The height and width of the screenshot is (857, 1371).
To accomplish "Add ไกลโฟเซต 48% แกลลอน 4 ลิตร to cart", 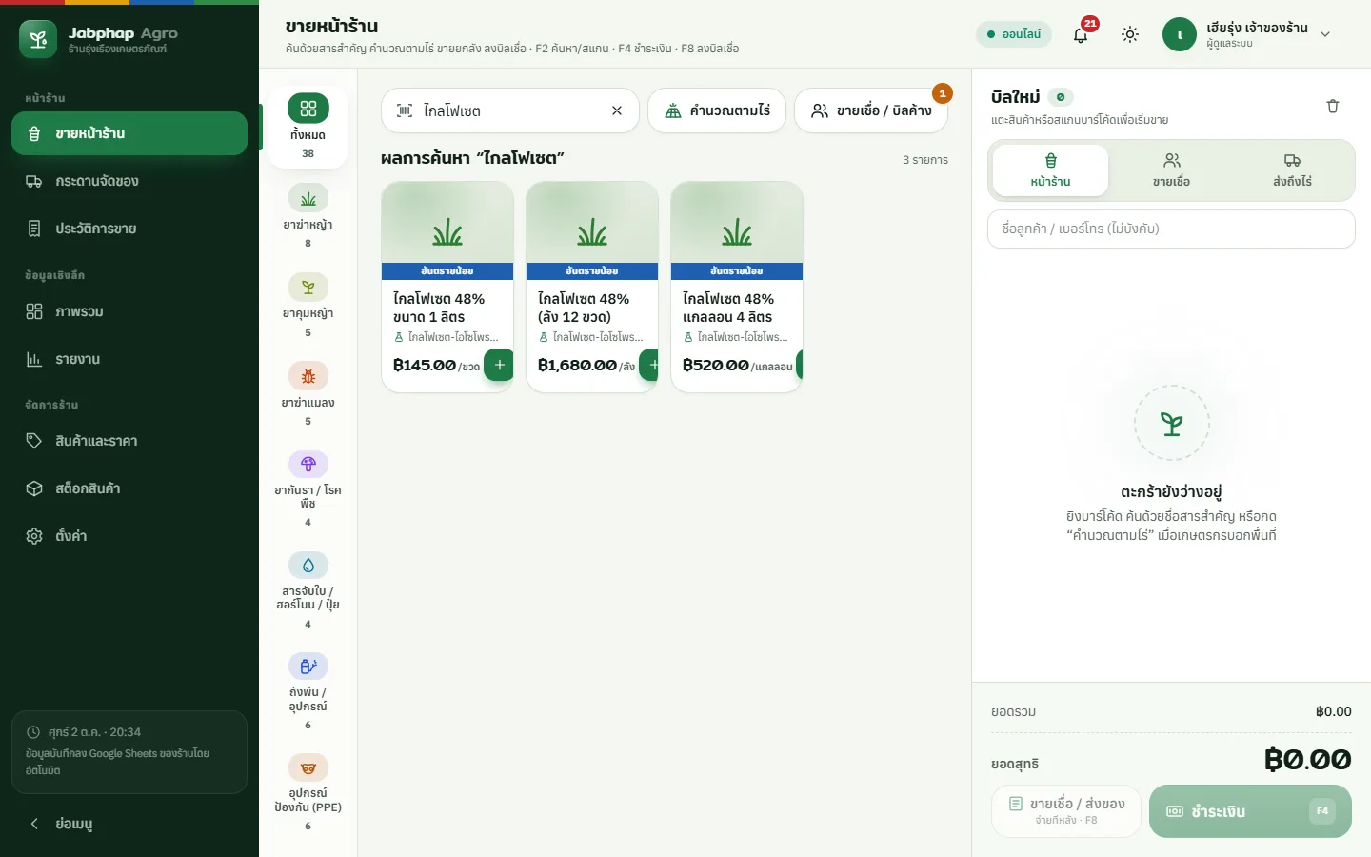I will 800,365.
